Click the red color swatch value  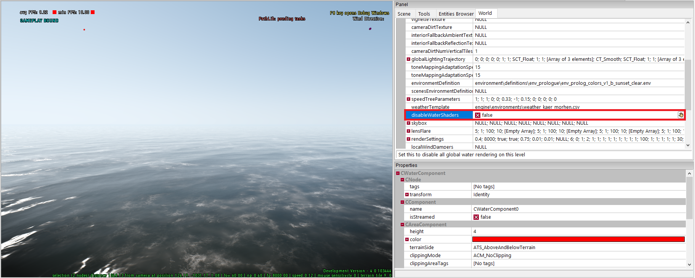tap(578, 239)
